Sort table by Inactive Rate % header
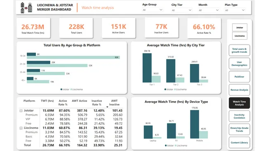 point(96,103)
